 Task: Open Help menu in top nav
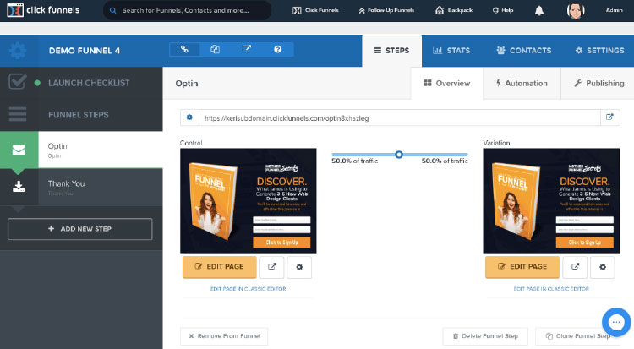(x=503, y=10)
